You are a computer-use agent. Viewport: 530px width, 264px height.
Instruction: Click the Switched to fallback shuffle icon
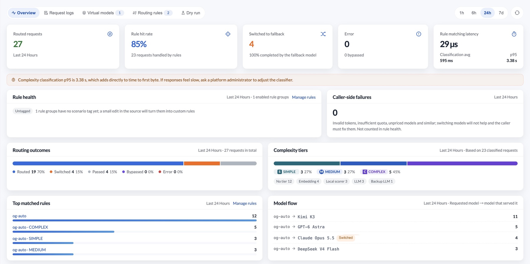tap(323, 34)
